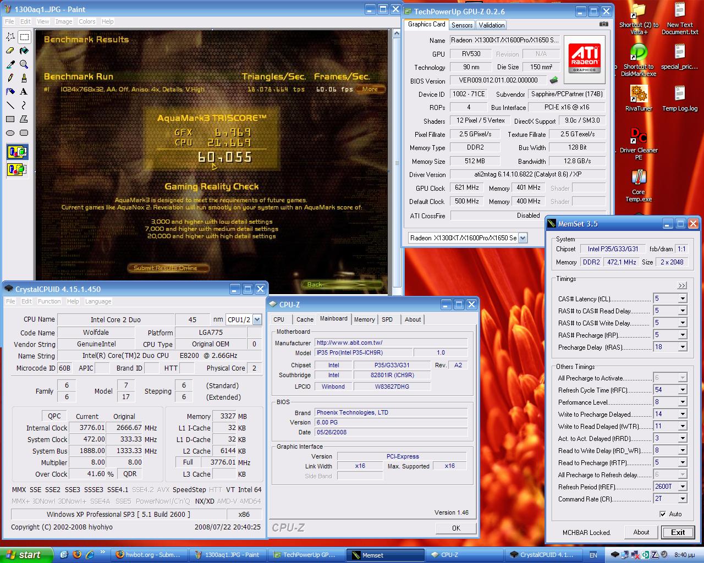Open the Core Temp.exe desktop icon
The width and height of the screenshot is (704, 563).
(x=639, y=185)
